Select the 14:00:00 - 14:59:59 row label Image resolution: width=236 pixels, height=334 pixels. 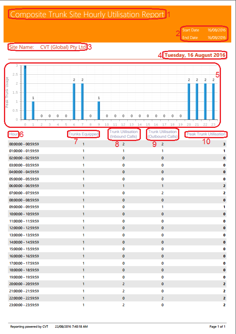(24, 242)
